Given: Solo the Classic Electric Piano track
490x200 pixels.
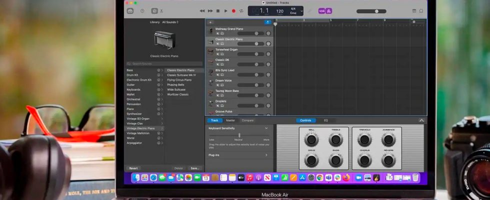Looking at the screenshot, I should pyautogui.click(x=222, y=44).
